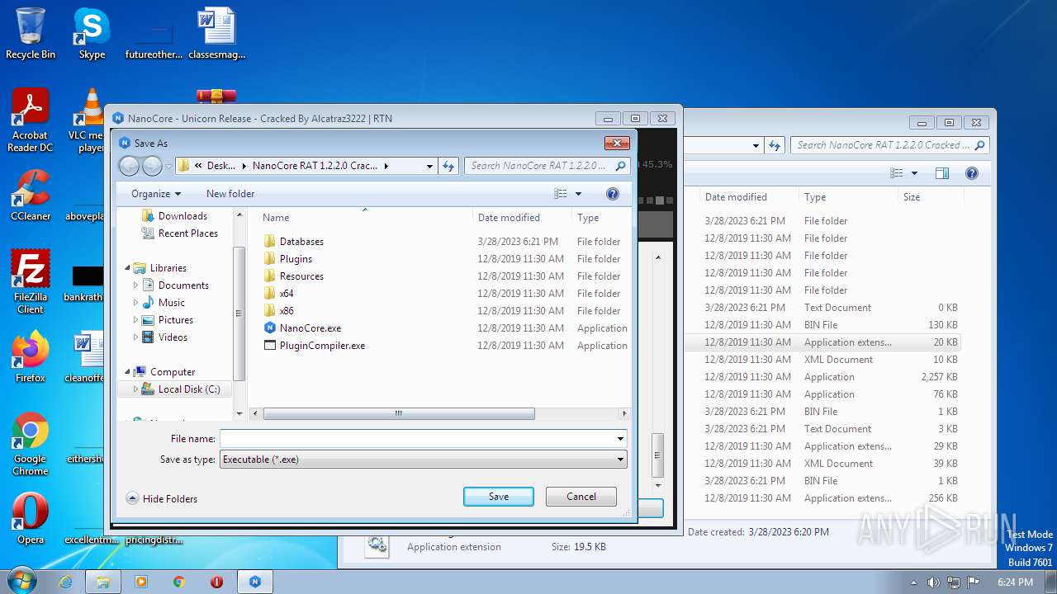
Task: Click the Cancel button in Save As dialog
Action: point(581,497)
